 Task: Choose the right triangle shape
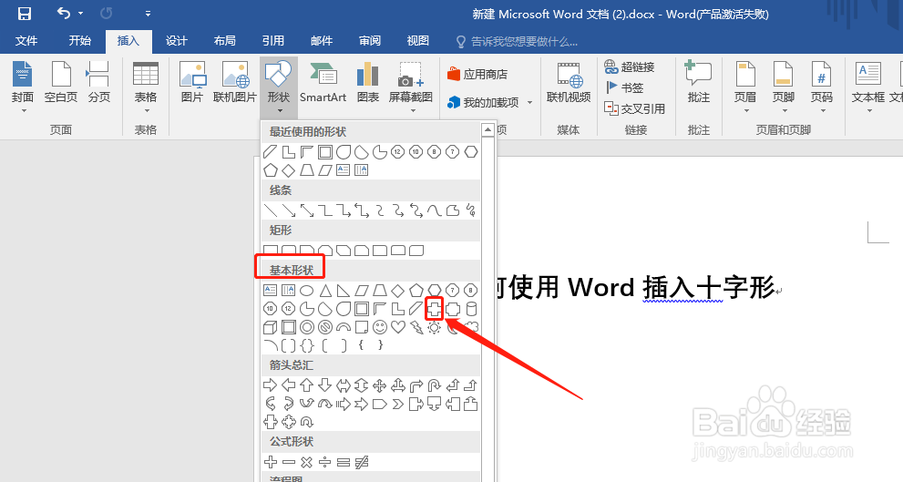coord(344,291)
